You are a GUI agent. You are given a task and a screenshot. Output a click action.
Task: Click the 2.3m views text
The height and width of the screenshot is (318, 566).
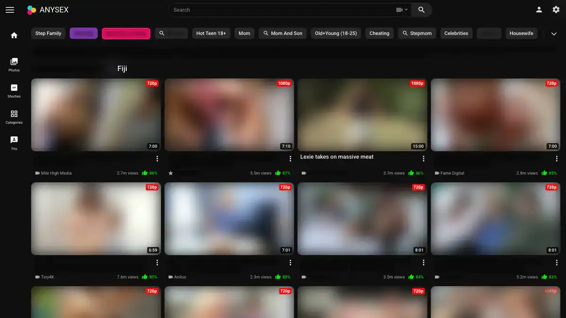click(261, 277)
